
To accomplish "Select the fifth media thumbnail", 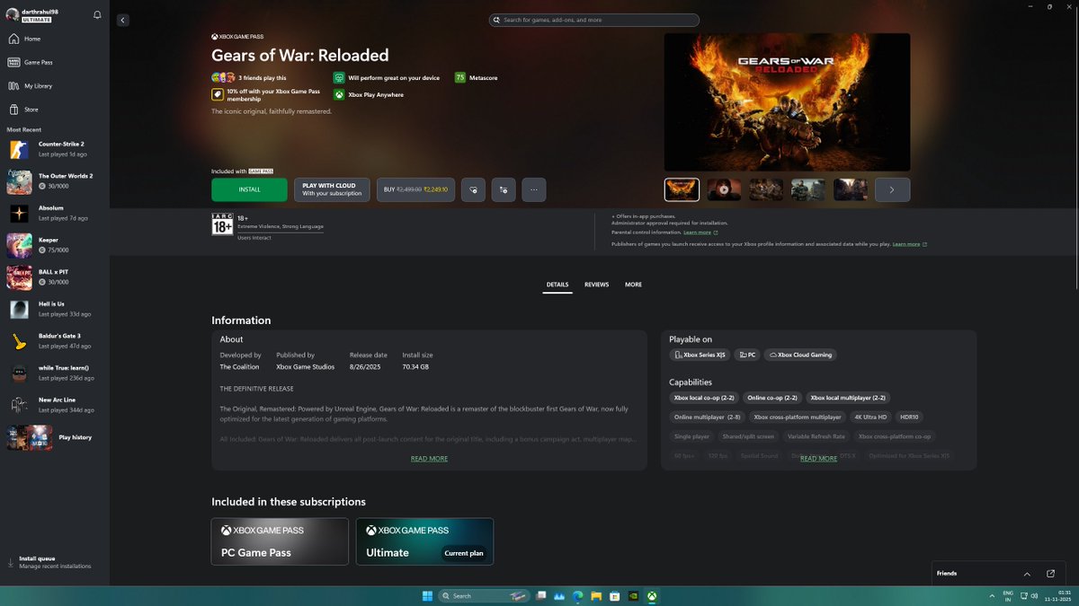I will [x=851, y=189].
